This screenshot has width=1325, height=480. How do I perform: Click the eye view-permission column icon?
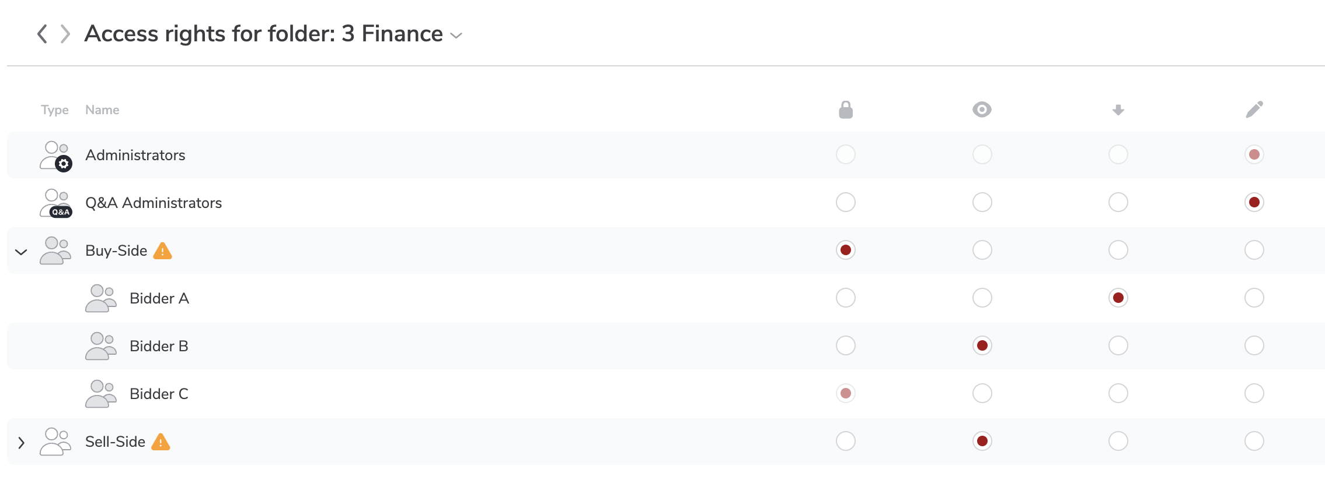point(982,110)
